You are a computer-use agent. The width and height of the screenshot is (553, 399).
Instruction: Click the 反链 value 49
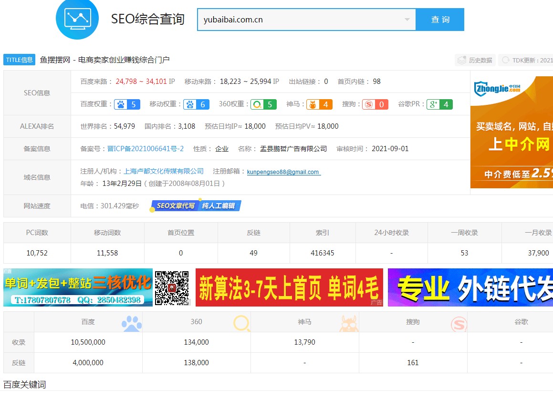(x=253, y=253)
